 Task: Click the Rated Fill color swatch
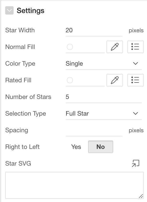pos(70,80)
